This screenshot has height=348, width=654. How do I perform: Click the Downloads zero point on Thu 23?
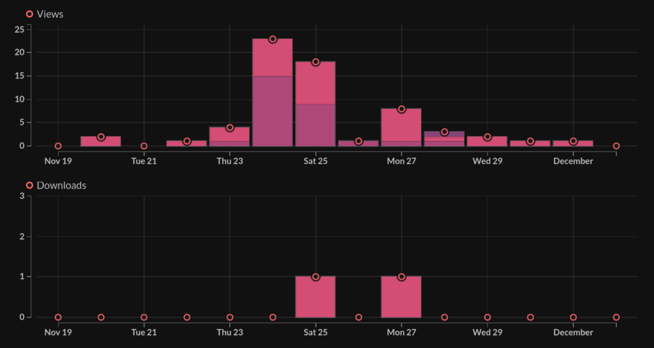(230, 317)
